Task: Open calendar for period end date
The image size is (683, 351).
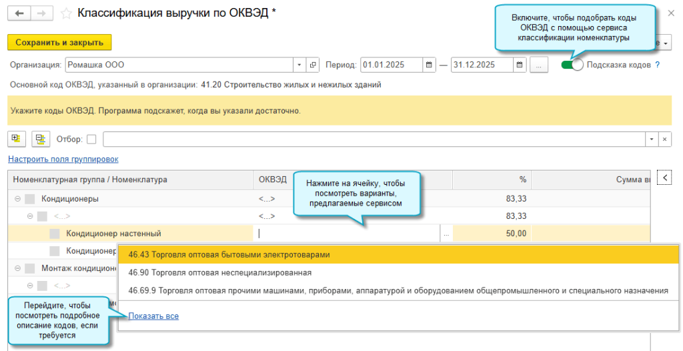Action: tap(520, 65)
